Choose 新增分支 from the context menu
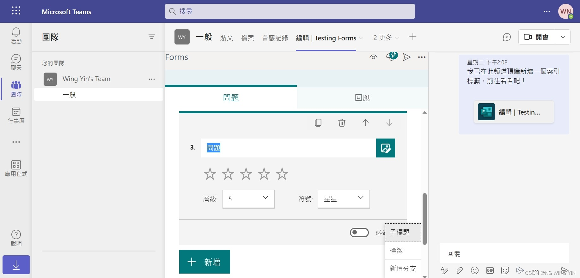The height and width of the screenshot is (278, 580). tap(403, 269)
